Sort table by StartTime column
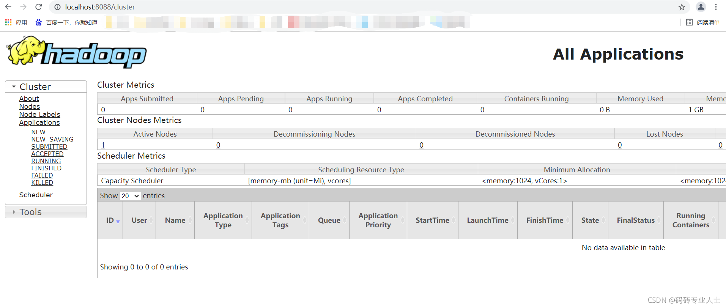726x307 pixels. [432, 220]
